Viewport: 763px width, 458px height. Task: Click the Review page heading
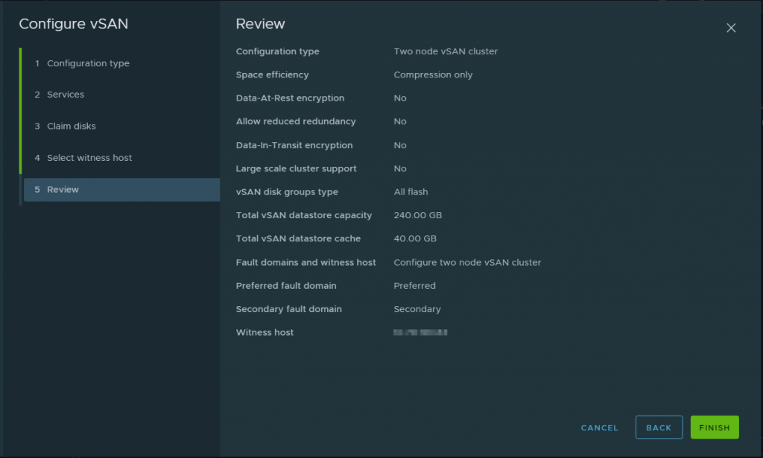(260, 24)
